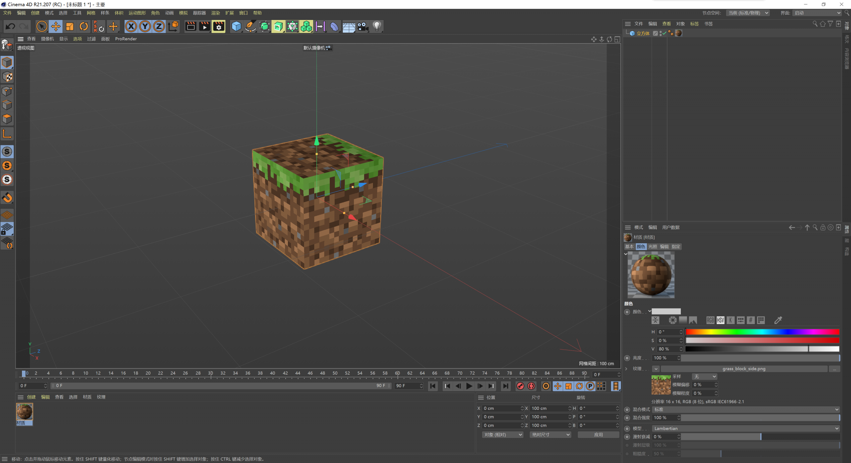Toggle 颜色 animation radio dot
Screen dimensions: 851x463
tap(627, 312)
